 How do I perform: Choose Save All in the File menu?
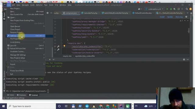26,45
